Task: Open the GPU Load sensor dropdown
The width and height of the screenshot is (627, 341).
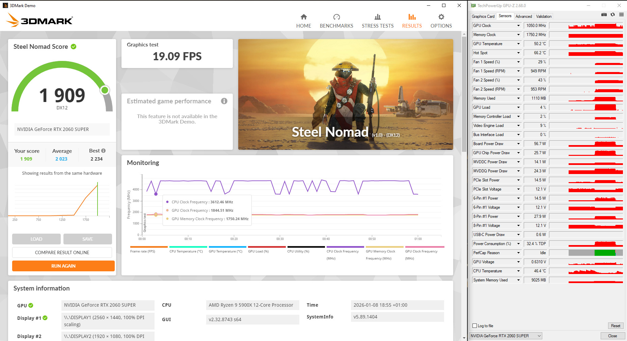Action: (x=518, y=107)
